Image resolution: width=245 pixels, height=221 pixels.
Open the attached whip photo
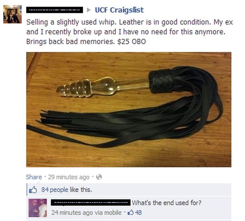[x=128, y=110]
